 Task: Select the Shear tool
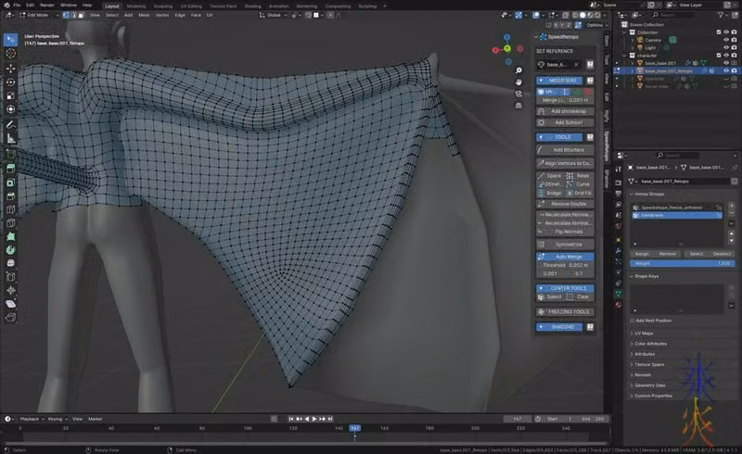click(11, 304)
